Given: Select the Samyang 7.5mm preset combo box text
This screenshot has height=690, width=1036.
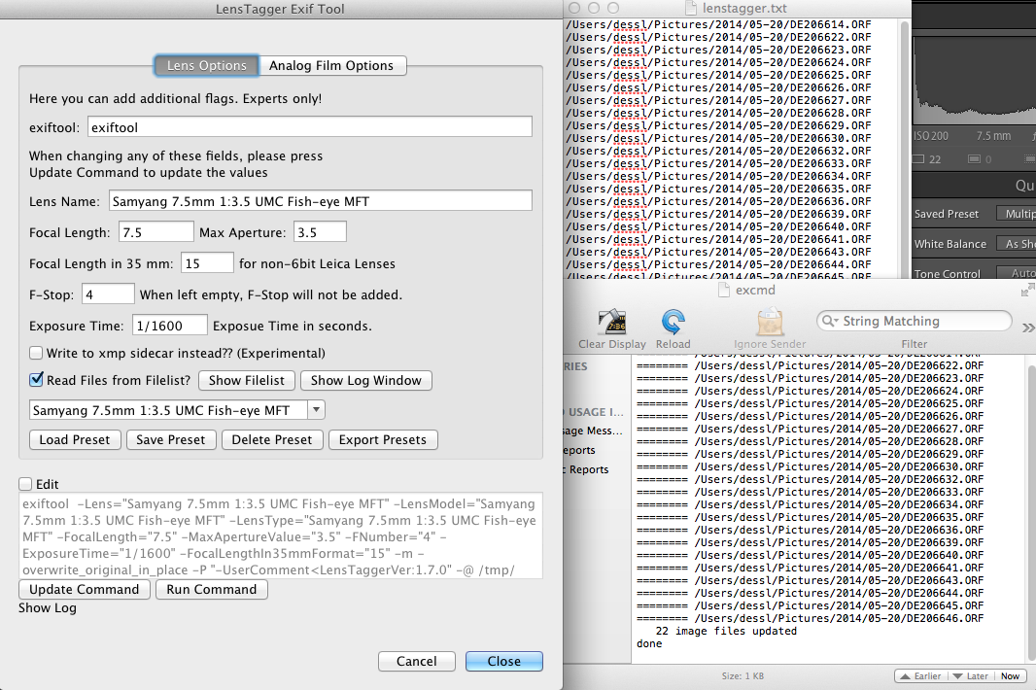Looking at the screenshot, I should coord(168,410).
